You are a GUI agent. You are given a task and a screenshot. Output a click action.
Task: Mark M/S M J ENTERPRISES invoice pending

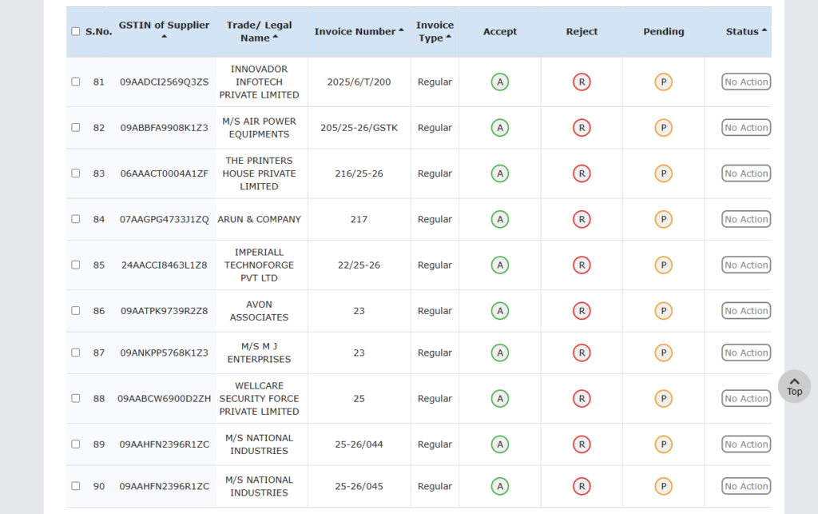pyautogui.click(x=664, y=353)
